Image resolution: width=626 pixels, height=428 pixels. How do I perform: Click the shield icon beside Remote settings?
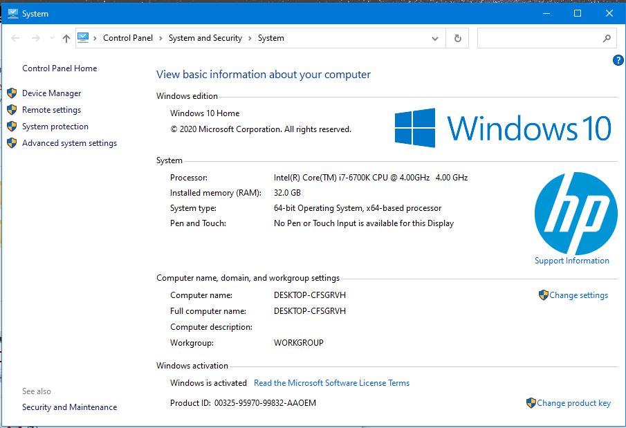point(12,110)
